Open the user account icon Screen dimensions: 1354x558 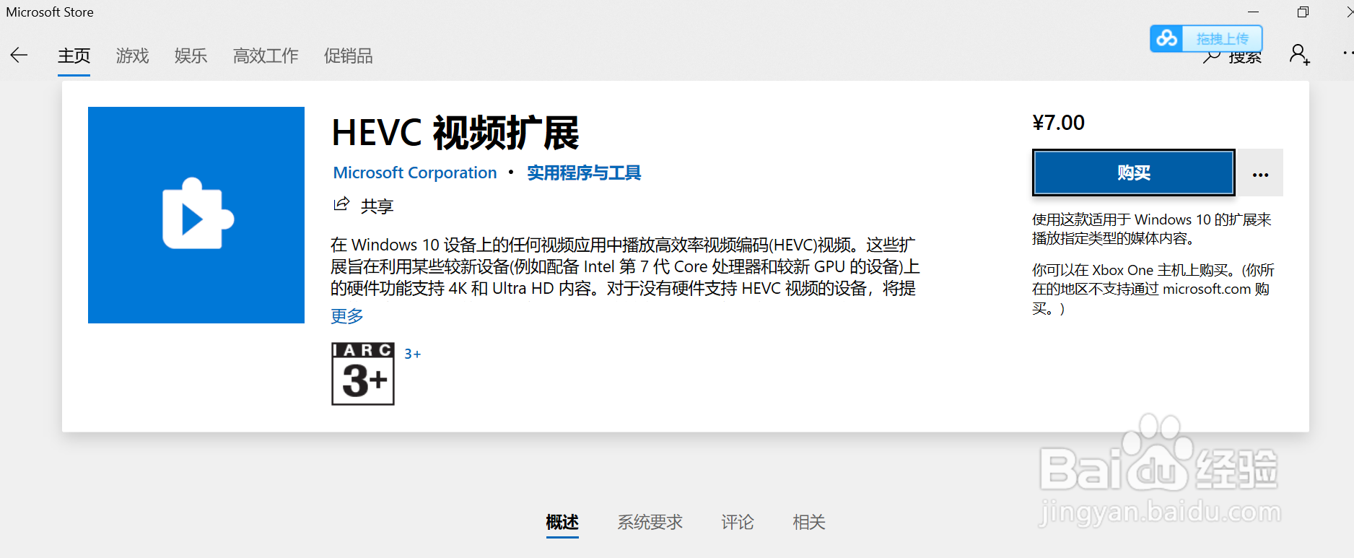[x=1299, y=55]
